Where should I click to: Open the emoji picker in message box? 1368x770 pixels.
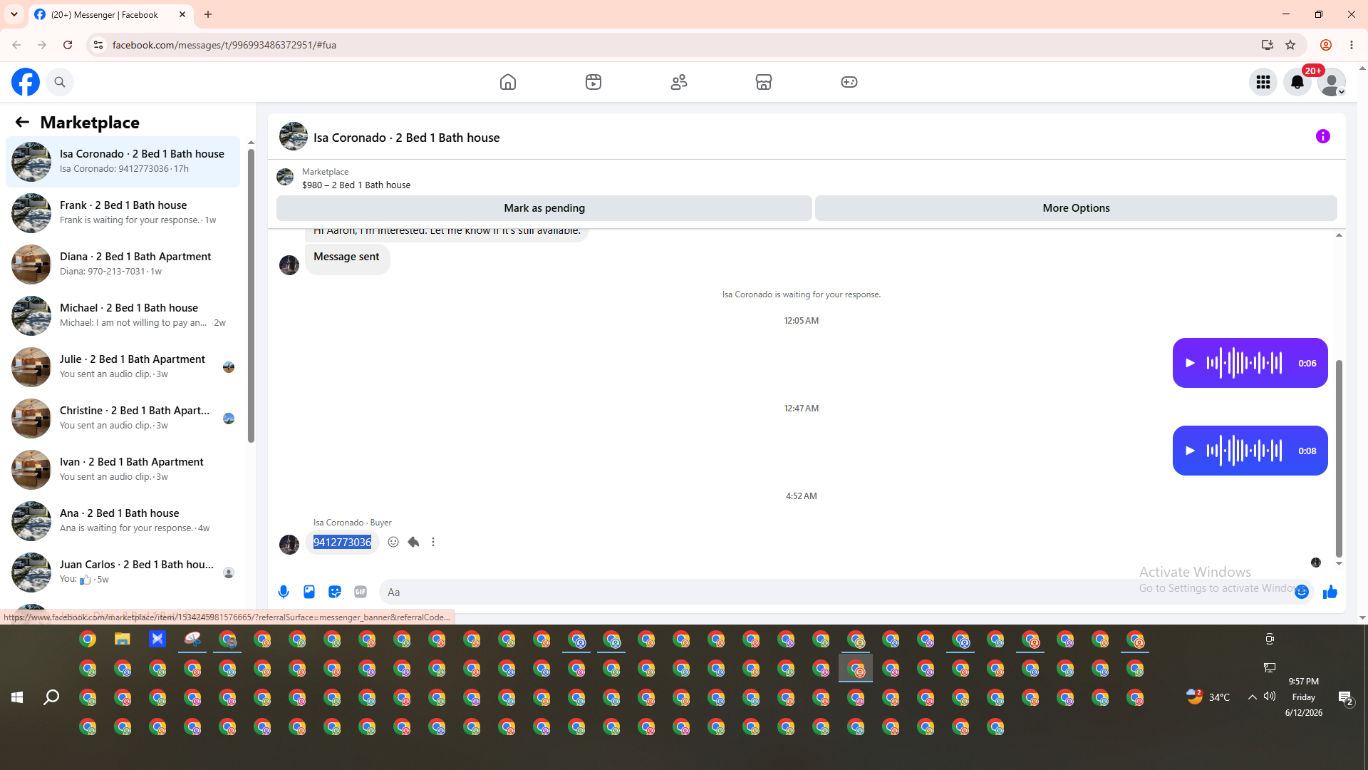(1302, 592)
